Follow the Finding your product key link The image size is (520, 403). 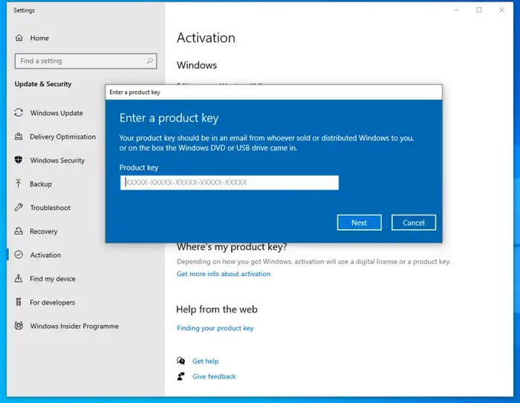215,328
